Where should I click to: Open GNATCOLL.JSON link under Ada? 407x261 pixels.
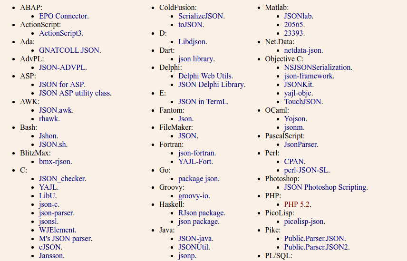point(69,50)
